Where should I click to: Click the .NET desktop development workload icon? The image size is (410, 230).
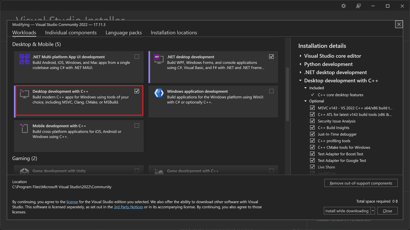click(159, 59)
